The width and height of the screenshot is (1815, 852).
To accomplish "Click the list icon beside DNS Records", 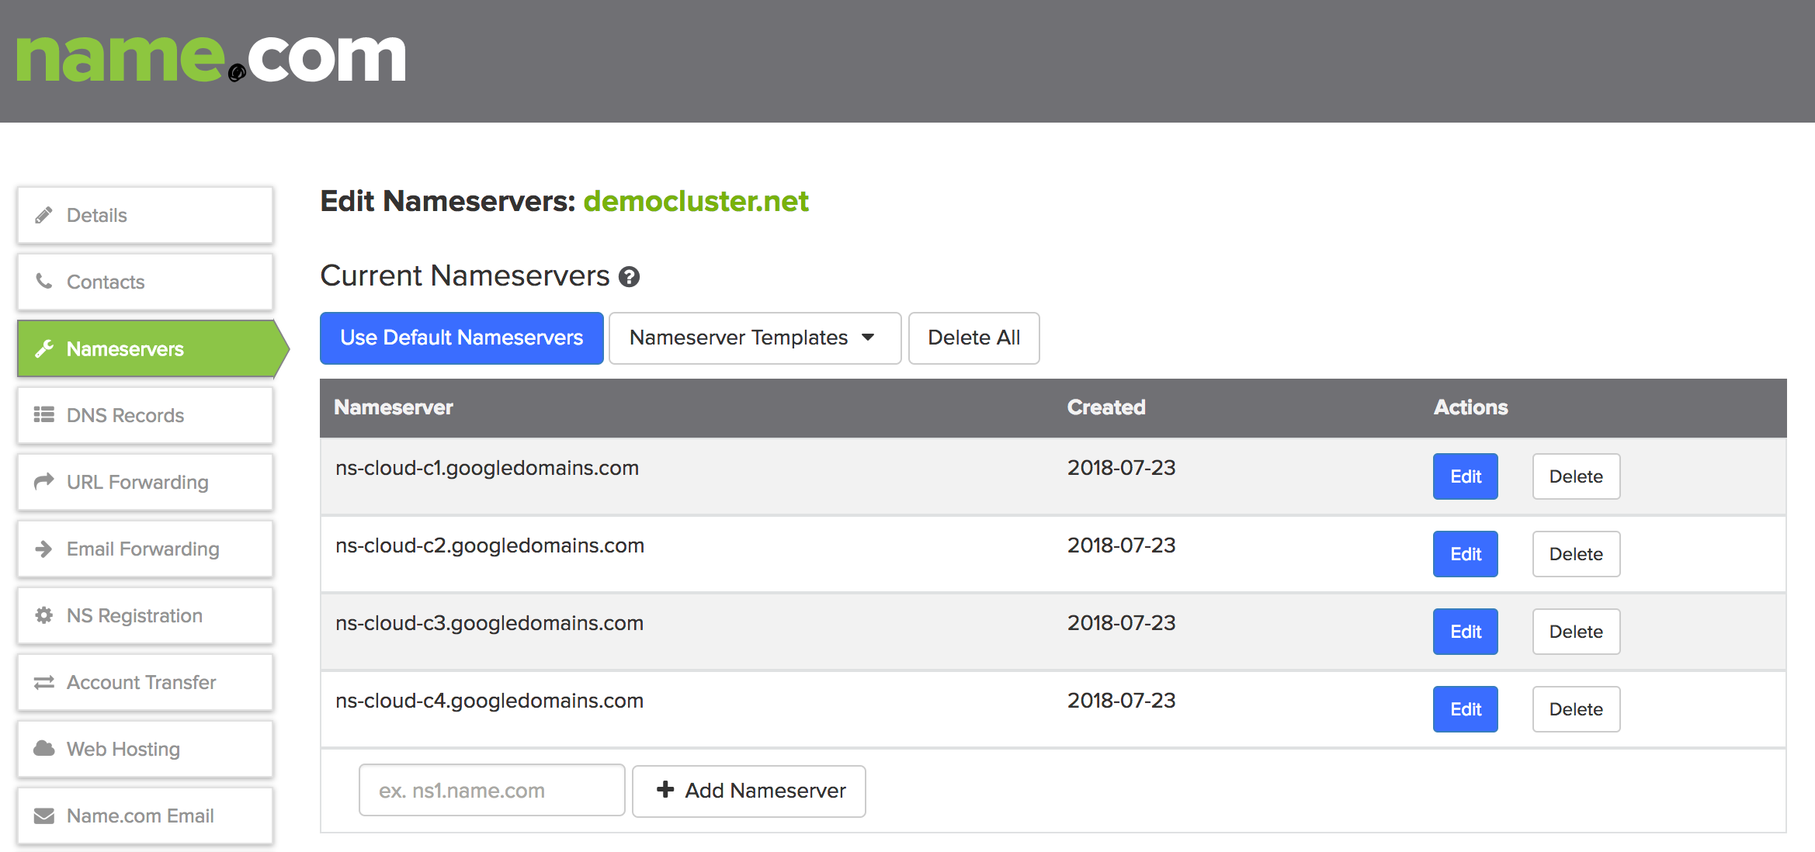I will (44, 414).
